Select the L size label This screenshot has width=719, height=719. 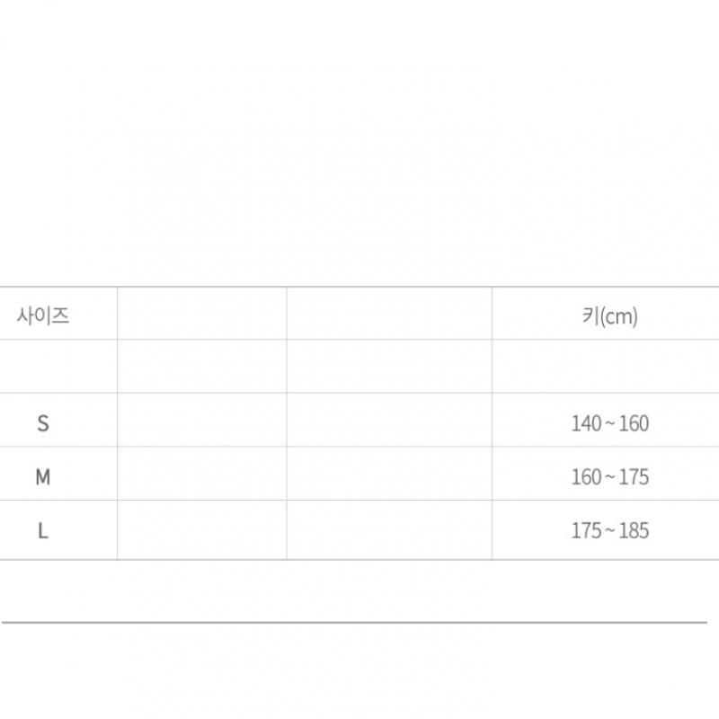point(43,530)
